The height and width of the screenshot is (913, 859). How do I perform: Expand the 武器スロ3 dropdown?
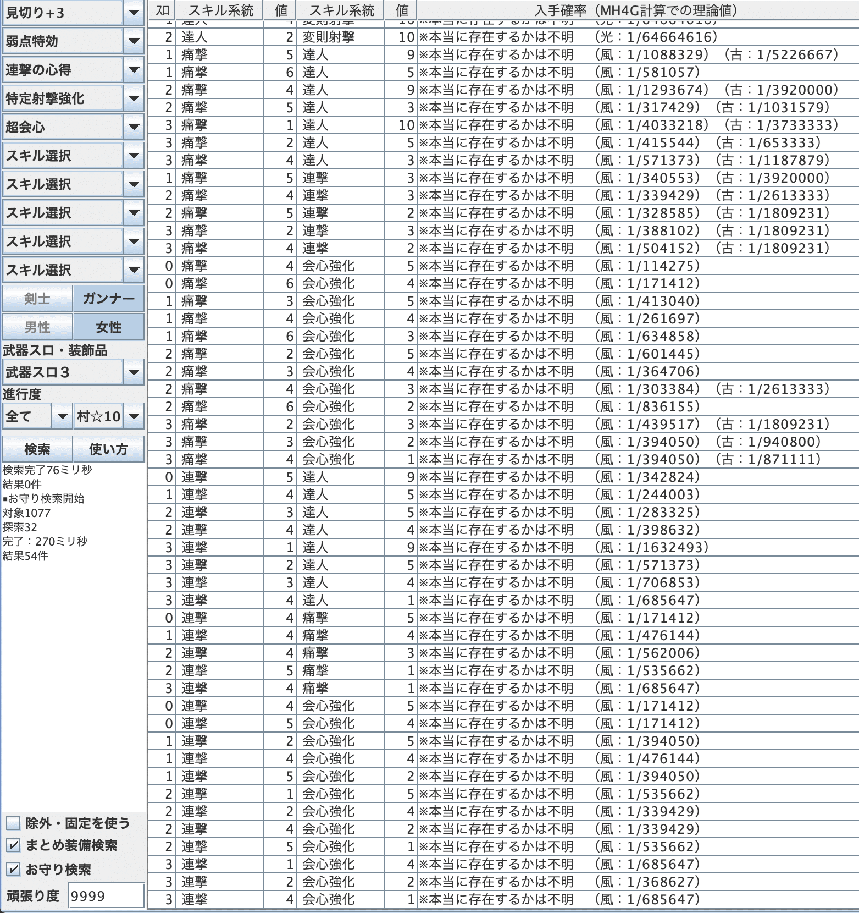point(134,372)
